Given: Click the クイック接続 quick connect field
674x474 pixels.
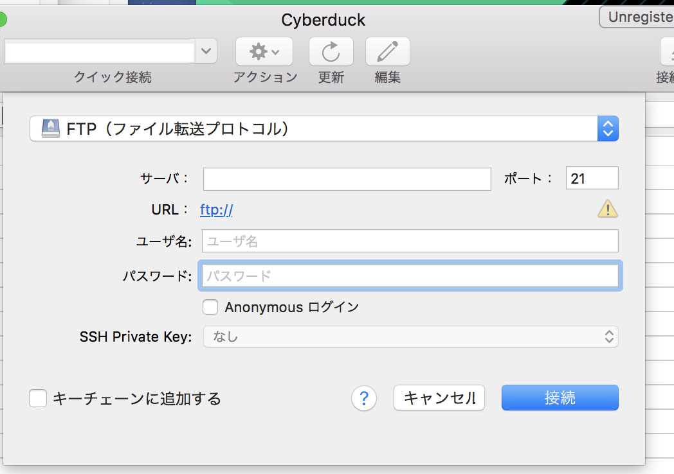Looking at the screenshot, I should 100,51.
